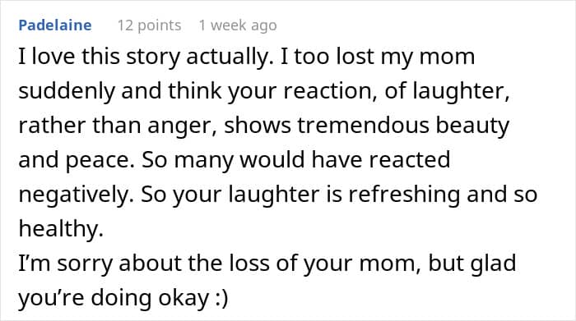Click the 12 points score label

pyautogui.click(x=149, y=25)
